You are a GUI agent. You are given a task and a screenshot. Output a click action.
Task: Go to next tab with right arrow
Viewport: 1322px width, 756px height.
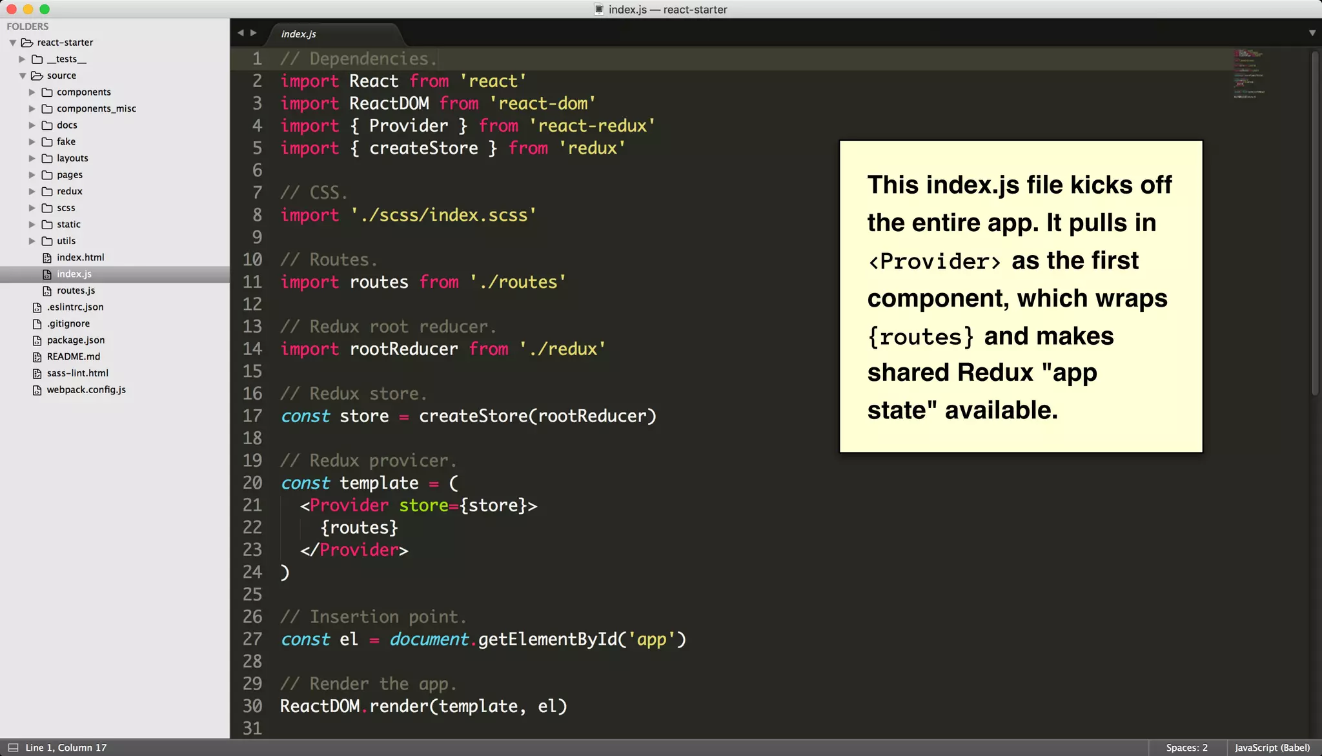pyautogui.click(x=254, y=33)
